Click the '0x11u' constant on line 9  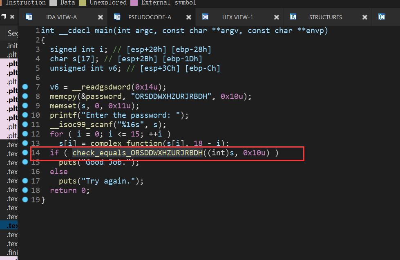point(119,106)
